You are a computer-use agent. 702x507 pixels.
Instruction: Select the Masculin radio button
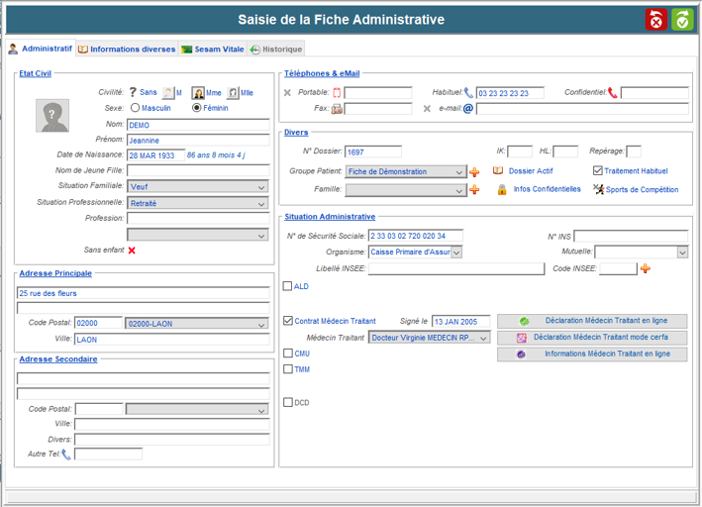coord(136,108)
